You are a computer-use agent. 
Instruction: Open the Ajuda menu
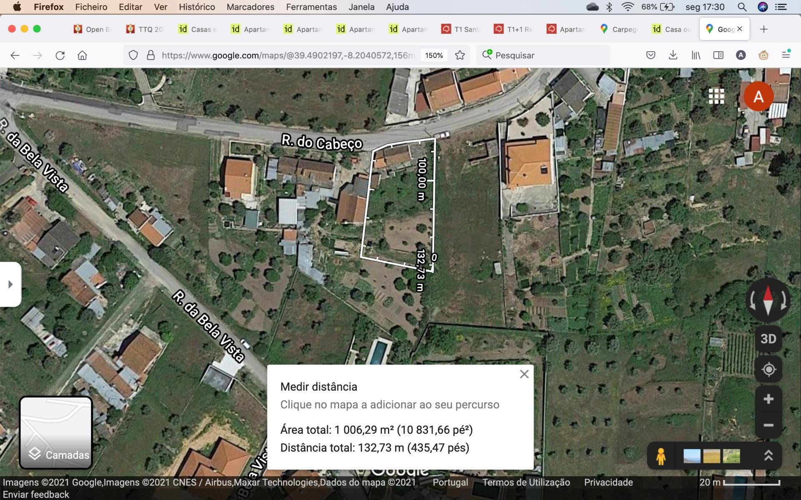click(397, 7)
